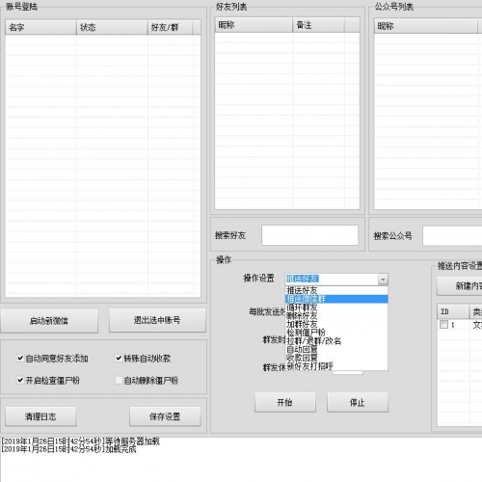Image resolution: width=482 pixels, height=482 pixels.
Task: Disable the 开启检查僵尸粉 checkbox
Action: 20,380
